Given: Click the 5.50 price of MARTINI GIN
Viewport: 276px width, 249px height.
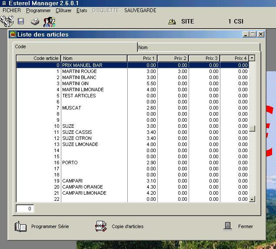Looking at the screenshot, I should [151, 83].
